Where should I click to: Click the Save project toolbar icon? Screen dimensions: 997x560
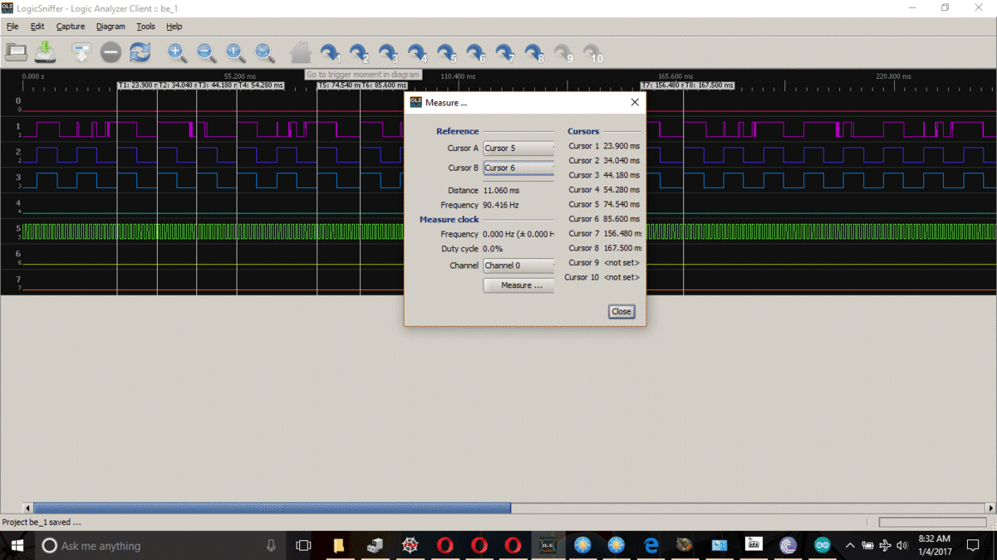(46, 52)
